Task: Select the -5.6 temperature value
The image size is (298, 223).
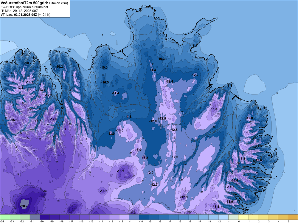Action: [x=229, y=86]
